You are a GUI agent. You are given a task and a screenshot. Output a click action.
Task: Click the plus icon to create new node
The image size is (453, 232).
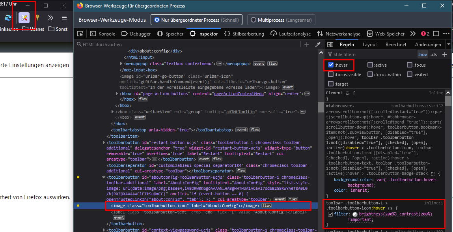click(307, 45)
